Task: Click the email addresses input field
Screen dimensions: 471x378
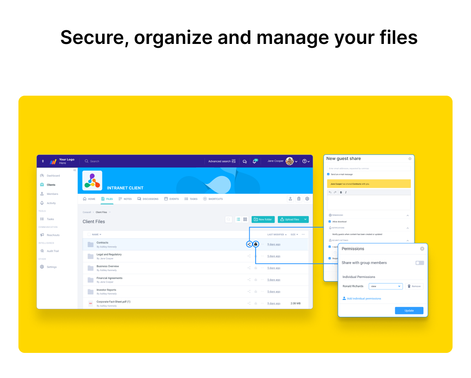Action: point(369,168)
